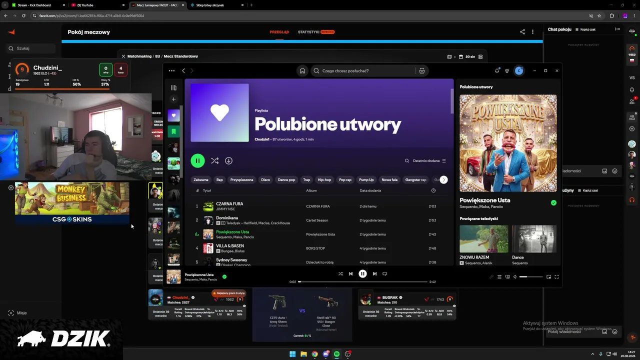Open Spotify from the Windows taskbar

(x=336, y=354)
